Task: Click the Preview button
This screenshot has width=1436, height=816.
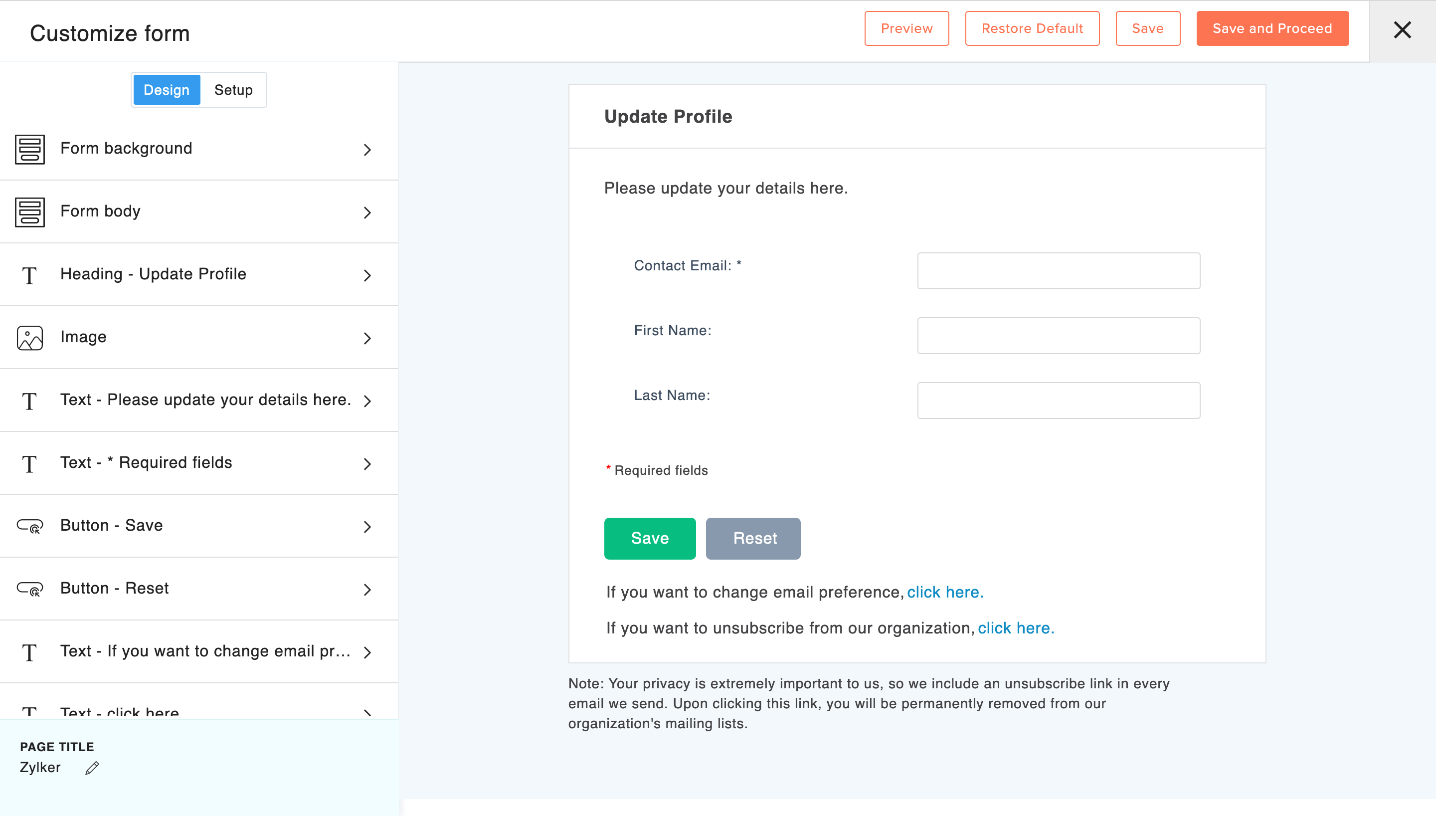Action: pyautogui.click(x=906, y=28)
